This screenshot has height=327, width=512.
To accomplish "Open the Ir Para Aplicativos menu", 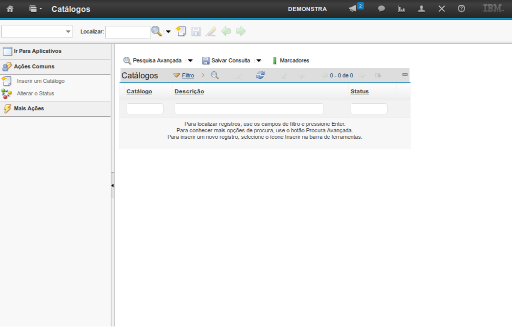I will coord(37,51).
